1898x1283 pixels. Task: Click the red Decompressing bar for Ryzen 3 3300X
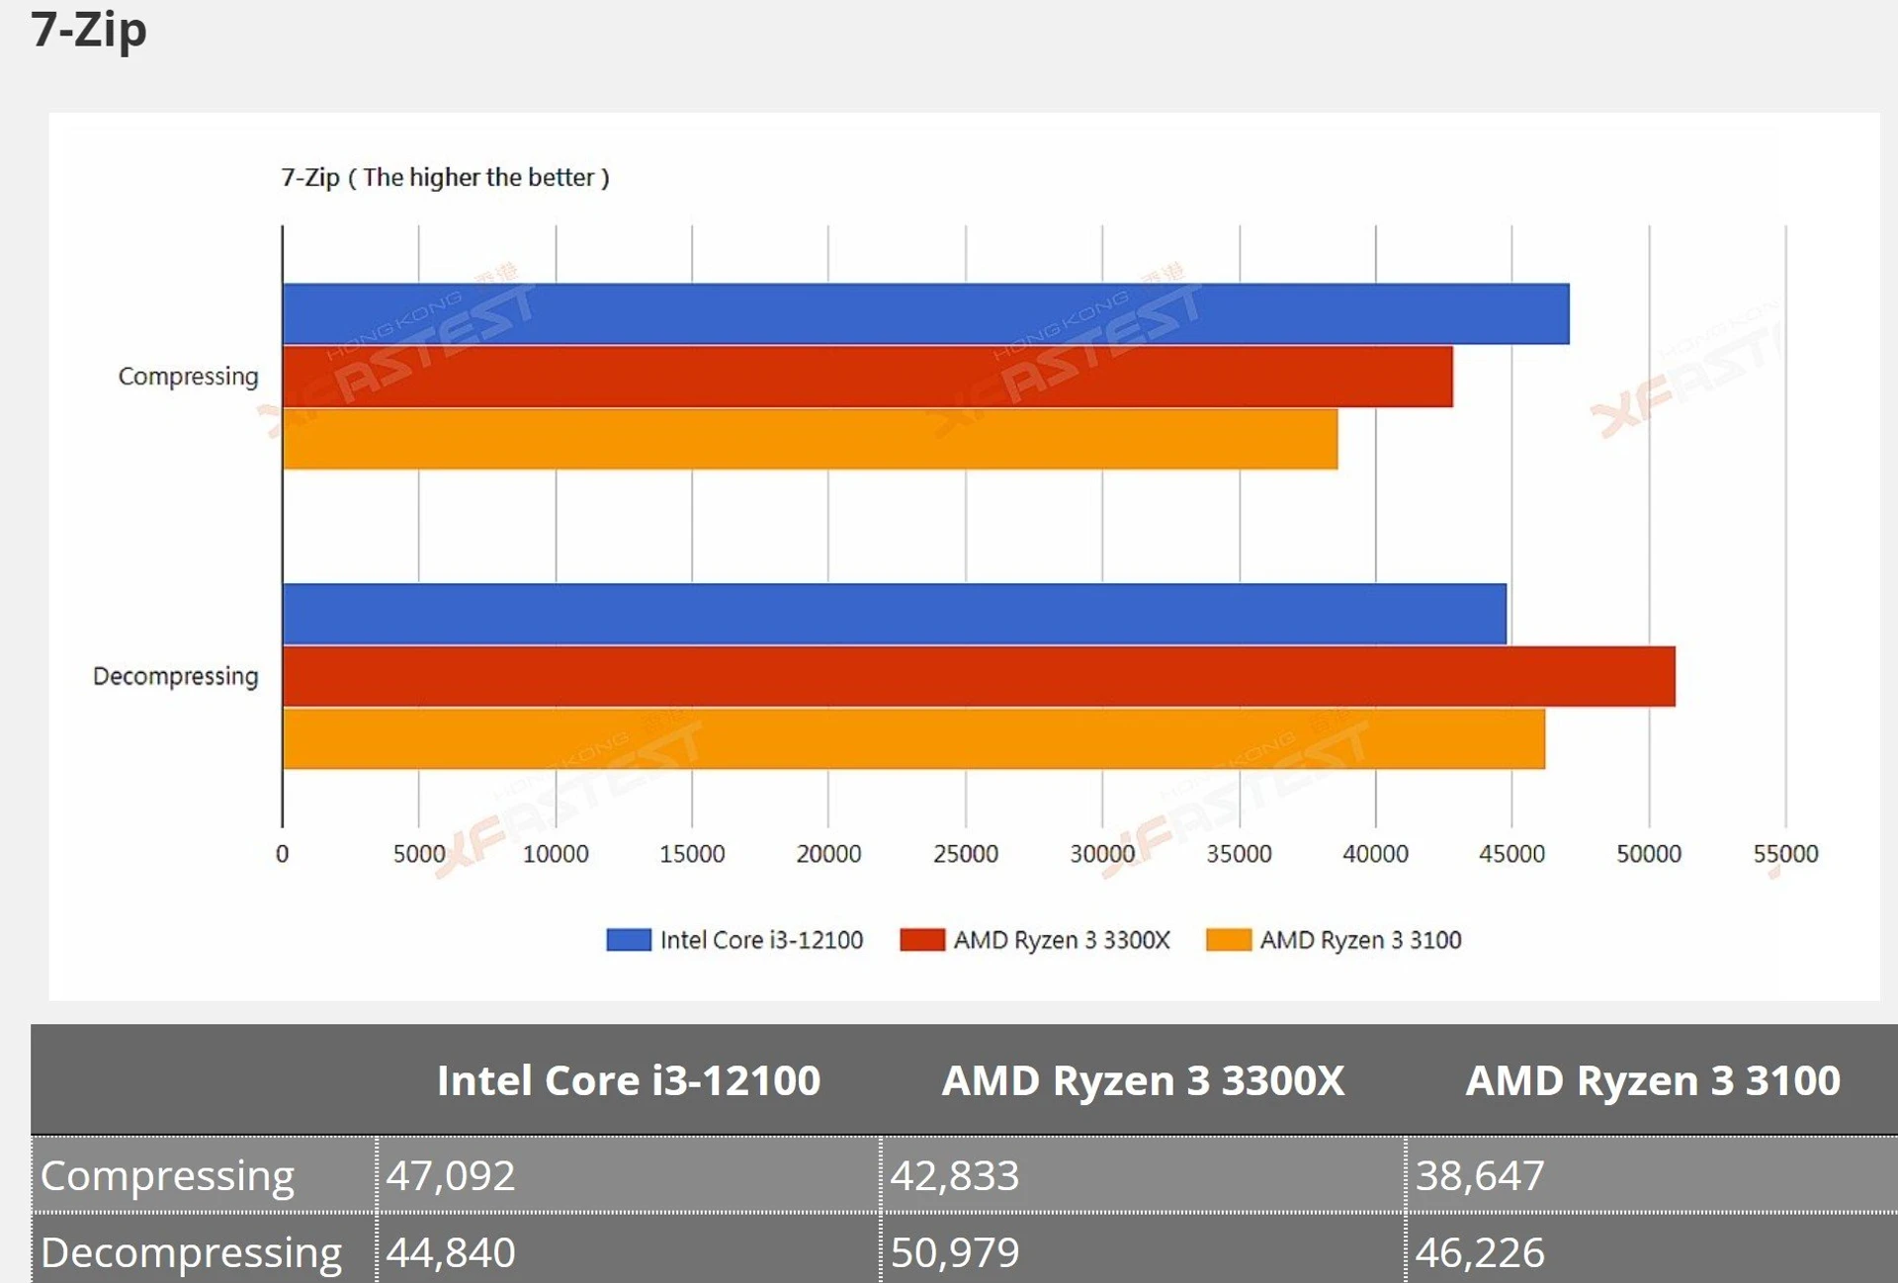979,676
